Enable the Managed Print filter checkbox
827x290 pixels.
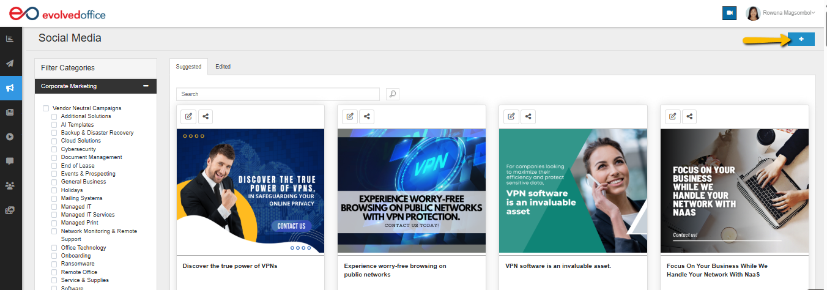click(54, 223)
